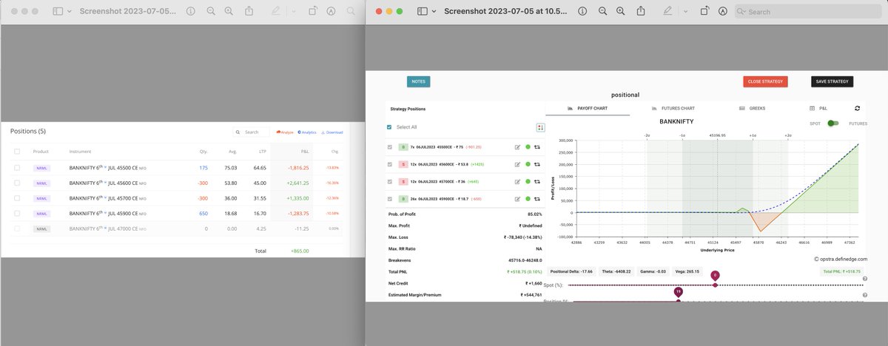
Task: Zoom out in the Positions screenshot window
Action: coord(211,12)
